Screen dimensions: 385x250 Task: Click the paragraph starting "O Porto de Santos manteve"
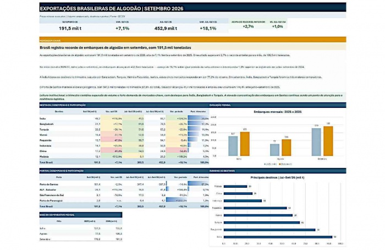(160, 87)
